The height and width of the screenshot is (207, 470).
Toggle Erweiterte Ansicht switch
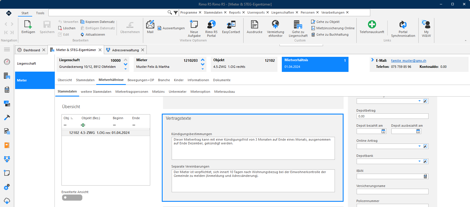pos(72,198)
